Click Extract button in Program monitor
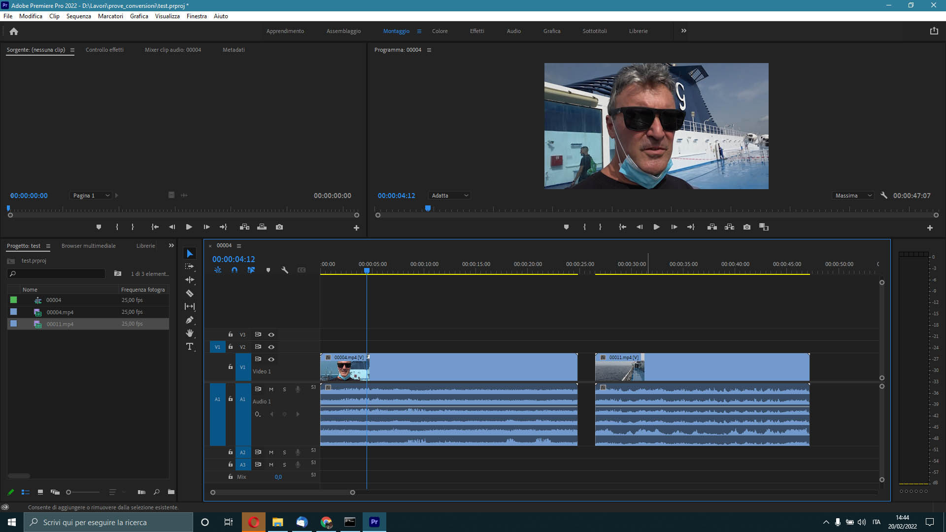The image size is (946, 532). pyautogui.click(x=730, y=227)
